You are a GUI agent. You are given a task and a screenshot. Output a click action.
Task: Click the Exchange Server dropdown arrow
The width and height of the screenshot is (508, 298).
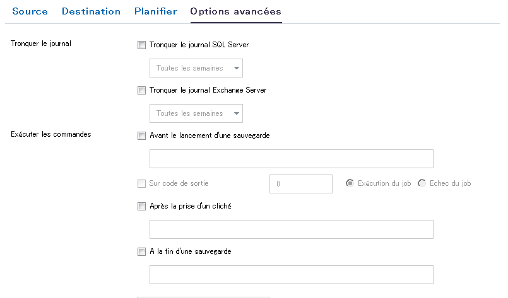[236, 113]
